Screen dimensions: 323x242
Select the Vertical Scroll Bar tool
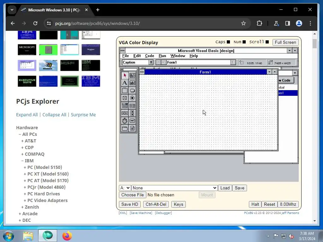click(x=132, y=113)
